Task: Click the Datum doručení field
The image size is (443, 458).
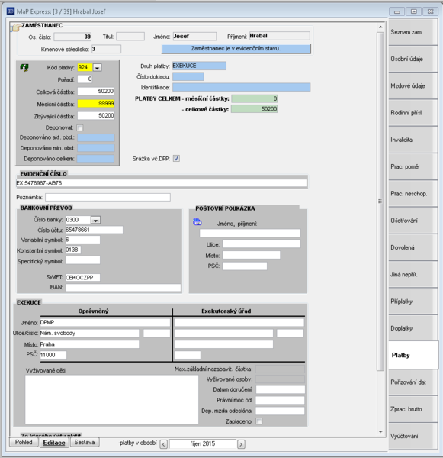Action: pyautogui.click(x=281, y=389)
